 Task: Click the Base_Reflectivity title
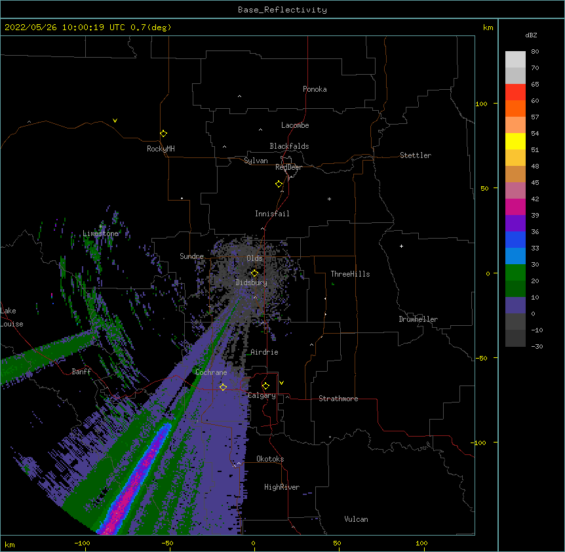[282, 10]
